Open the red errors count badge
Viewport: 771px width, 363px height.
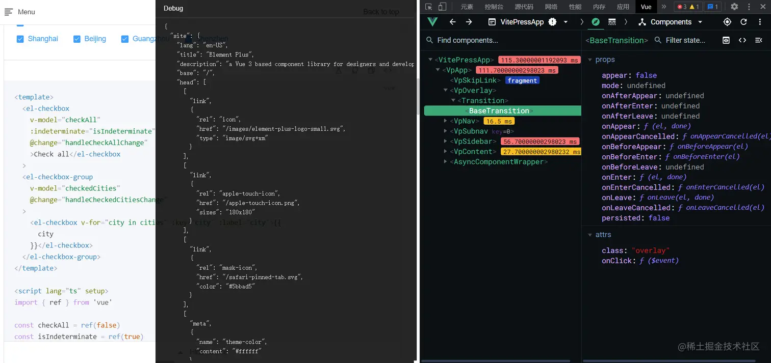[681, 7]
